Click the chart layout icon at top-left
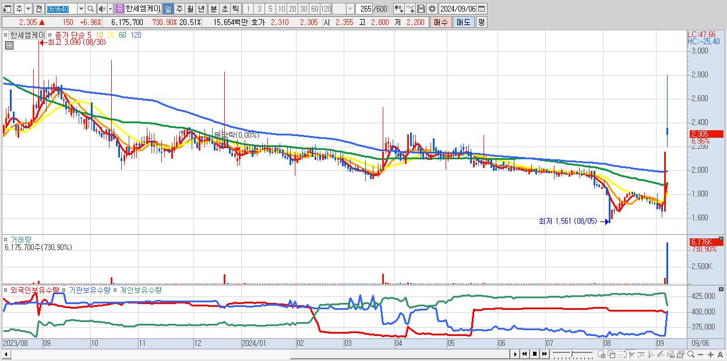This screenshot has height=361, width=727. click(6, 9)
